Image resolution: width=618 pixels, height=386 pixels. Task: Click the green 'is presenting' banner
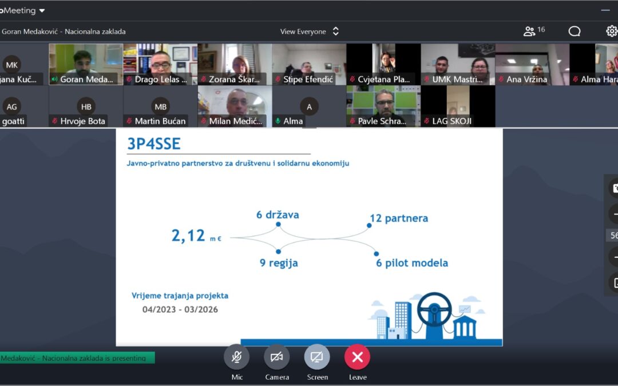(77, 358)
